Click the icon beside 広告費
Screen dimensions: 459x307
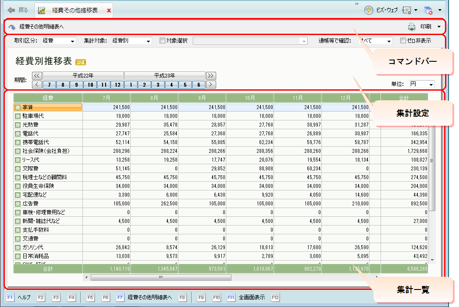tap(18, 204)
